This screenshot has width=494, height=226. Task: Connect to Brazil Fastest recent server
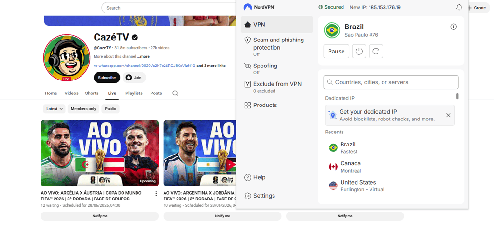pos(391,147)
